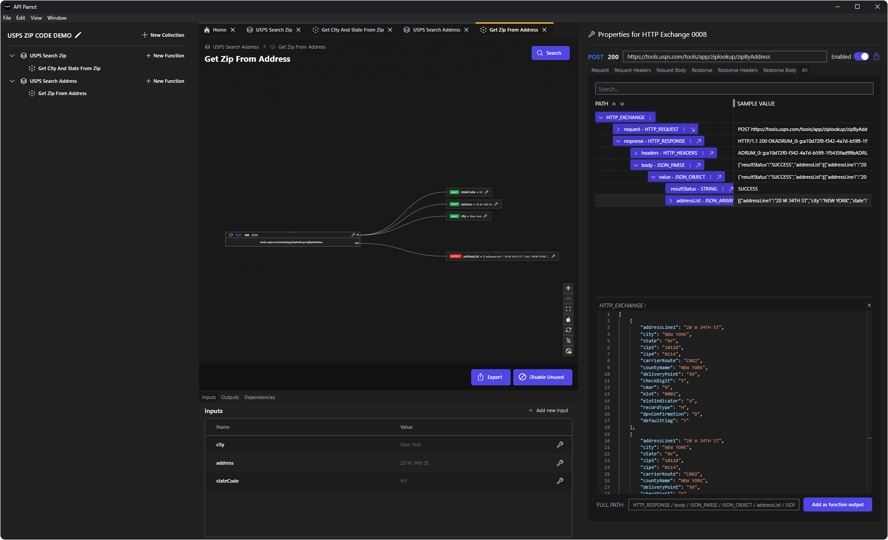This screenshot has height=540, width=888.
Task: Collapse the value JSON_OBJECT node
Action: (x=653, y=177)
